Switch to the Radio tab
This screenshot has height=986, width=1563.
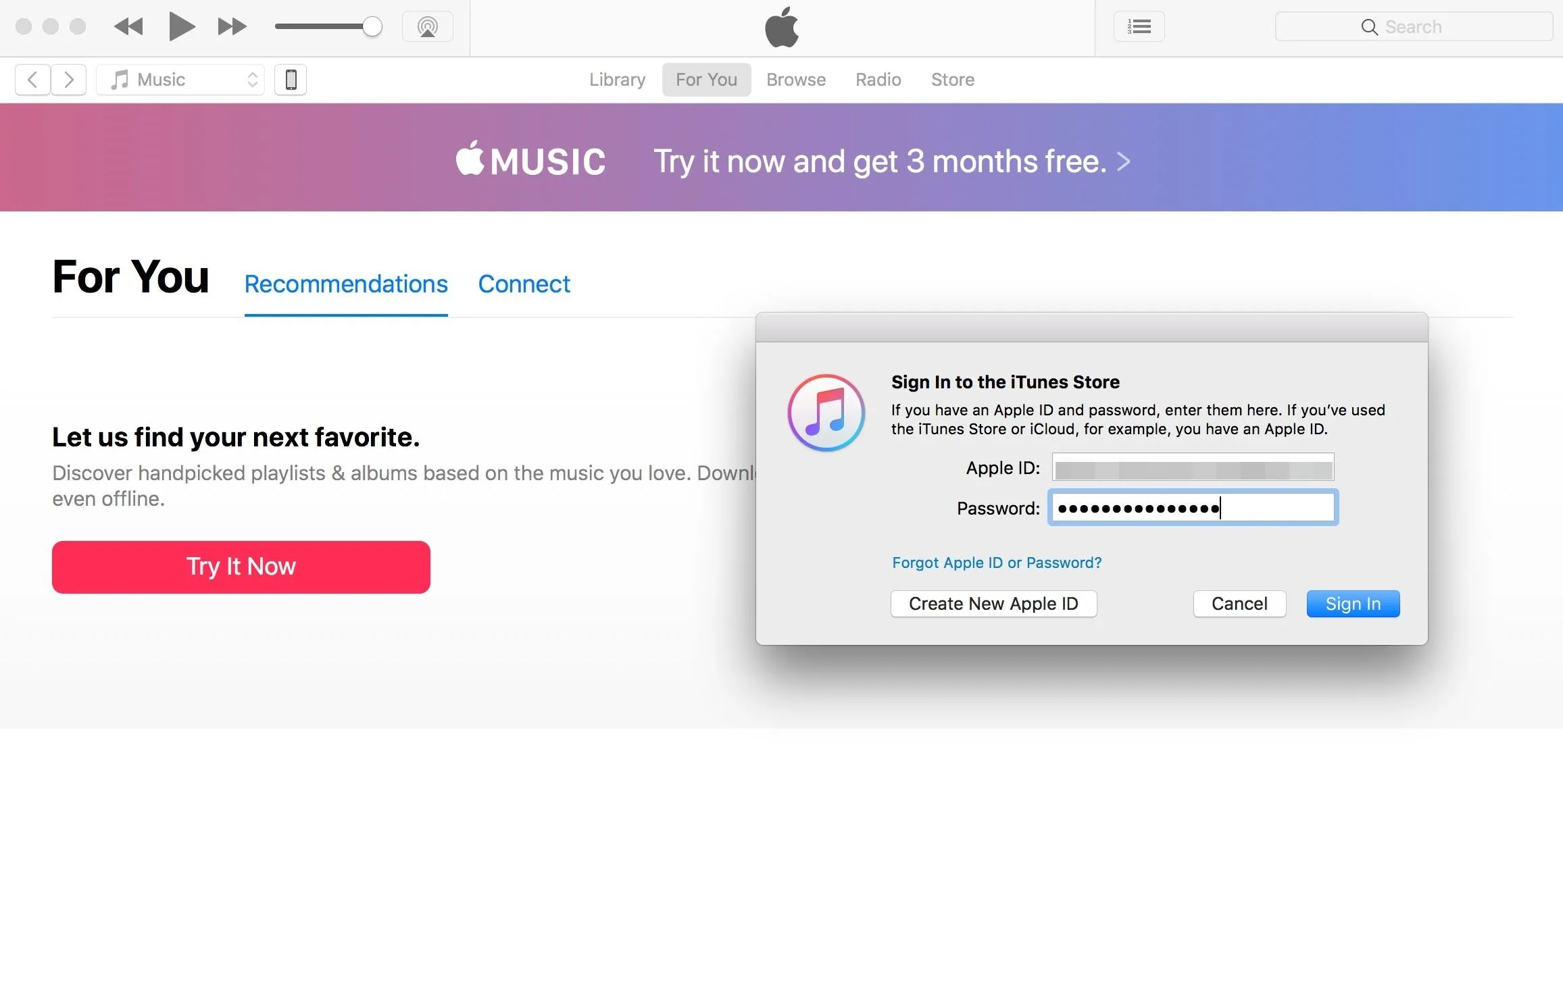point(878,80)
